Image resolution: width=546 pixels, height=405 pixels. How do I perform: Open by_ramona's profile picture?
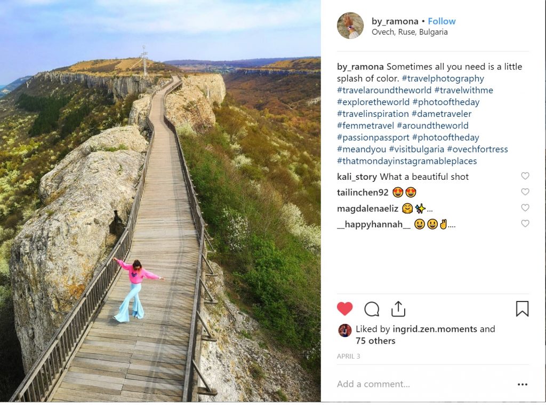click(350, 26)
